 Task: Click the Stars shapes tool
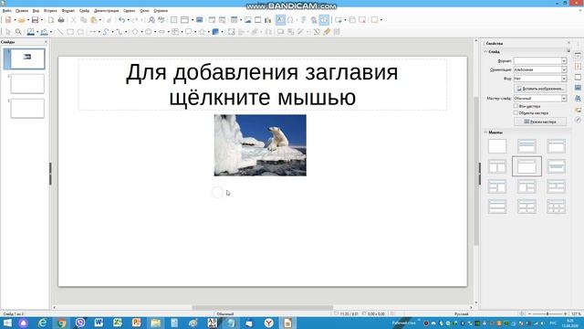click(202, 32)
